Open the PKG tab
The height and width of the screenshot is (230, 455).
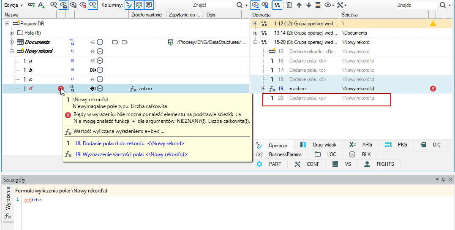[396, 145]
